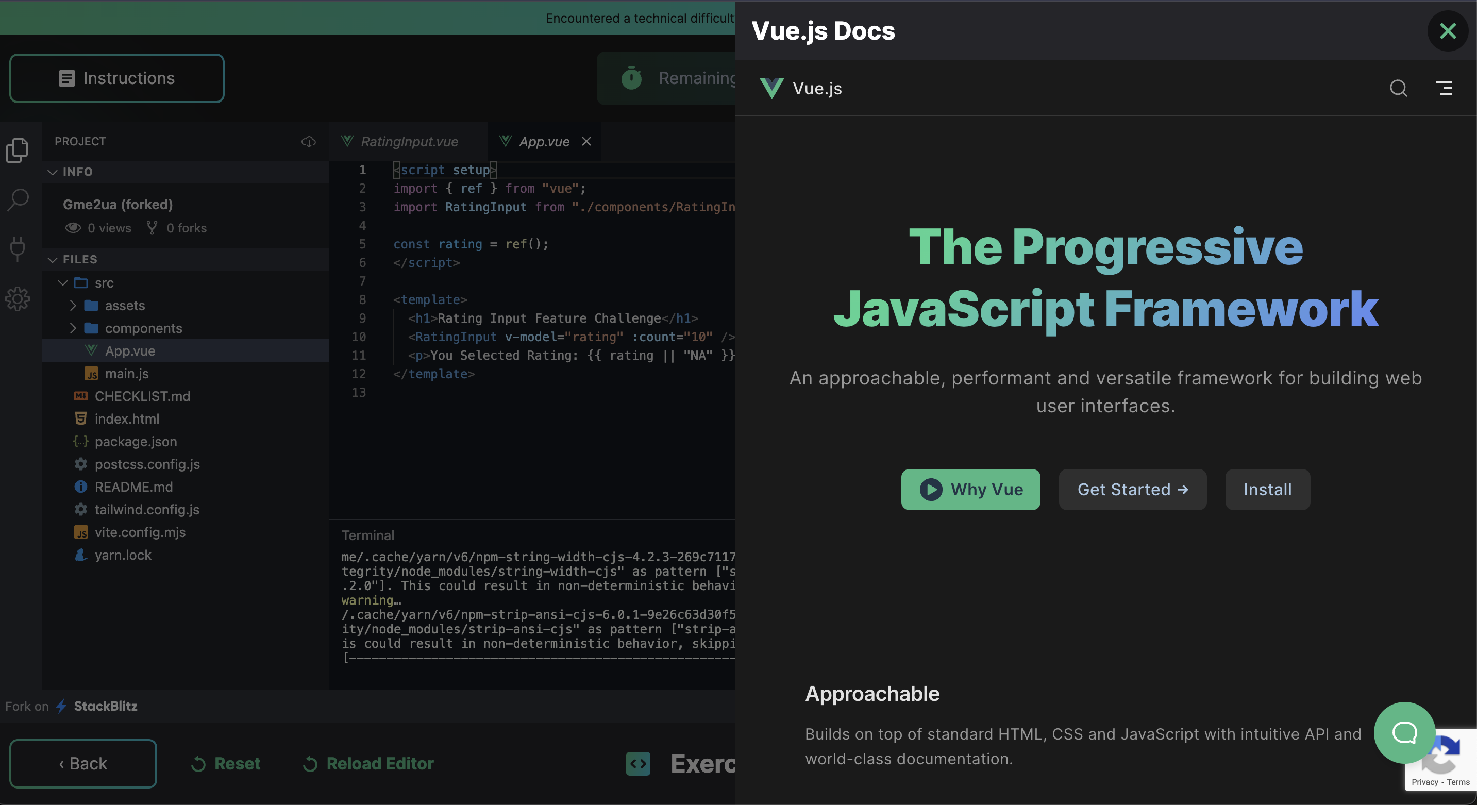The height and width of the screenshot is (805, 1477).
Task: Open the explorer files icon in sidebar
Action: [17, 150]
